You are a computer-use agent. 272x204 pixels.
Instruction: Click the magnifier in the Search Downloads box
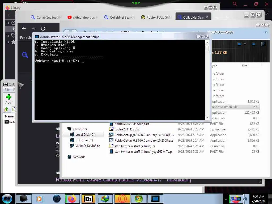(x=266, y=32)
